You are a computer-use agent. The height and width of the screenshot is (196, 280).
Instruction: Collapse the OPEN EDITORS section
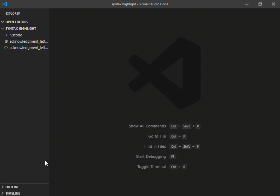[24, 22]
